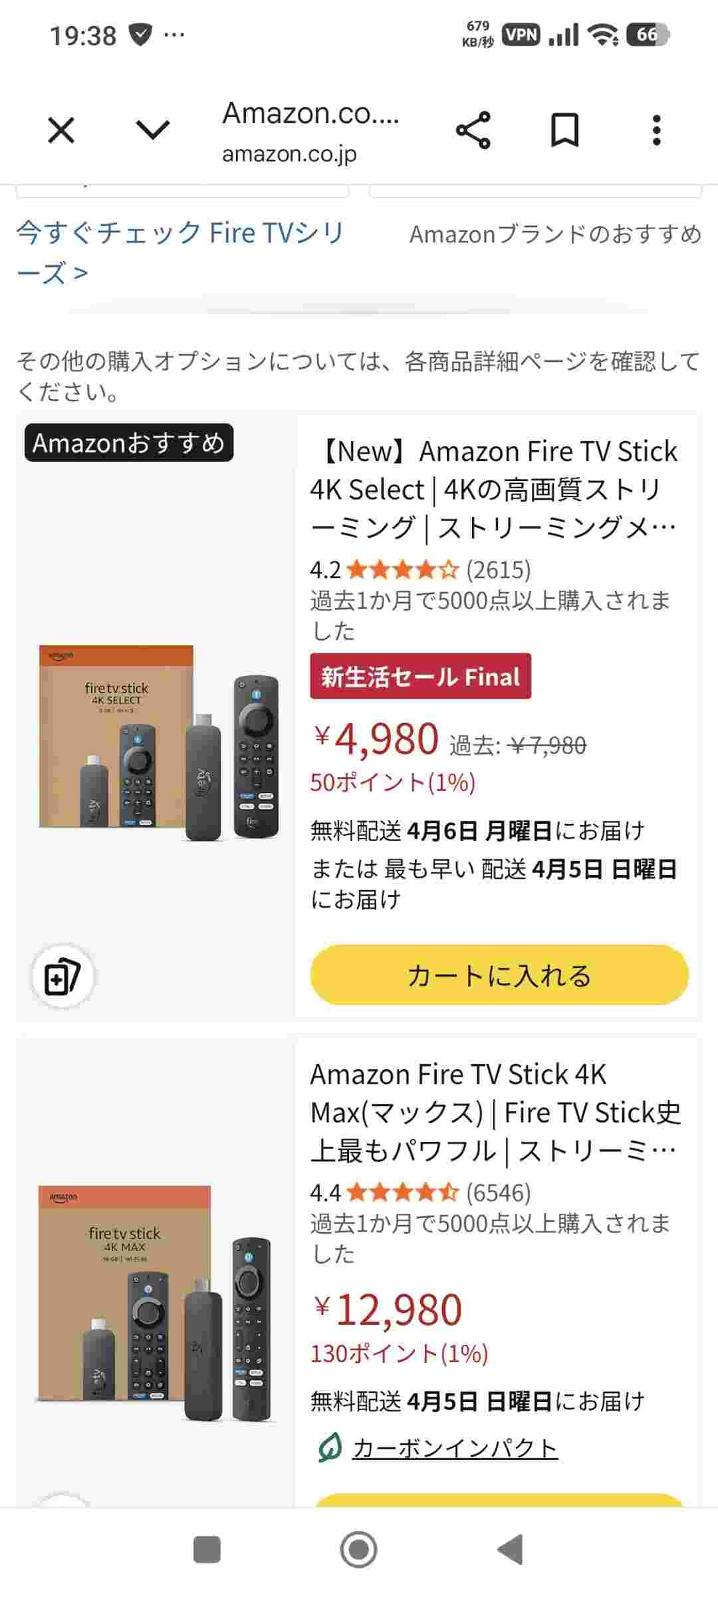Bookmark this Amazon page

click(564, 130)
